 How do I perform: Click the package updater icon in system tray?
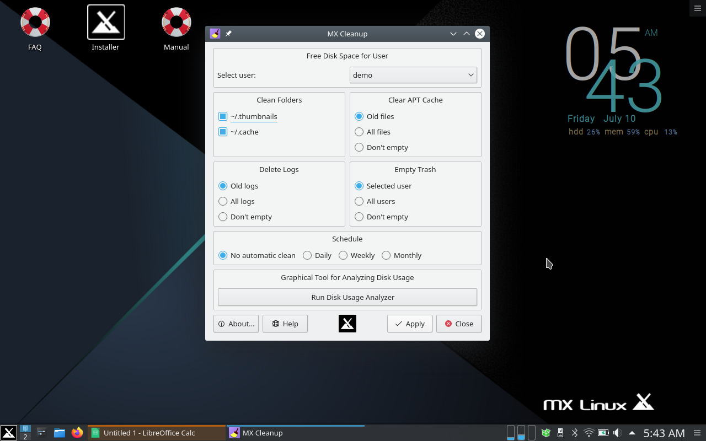(x=545, y=433)
